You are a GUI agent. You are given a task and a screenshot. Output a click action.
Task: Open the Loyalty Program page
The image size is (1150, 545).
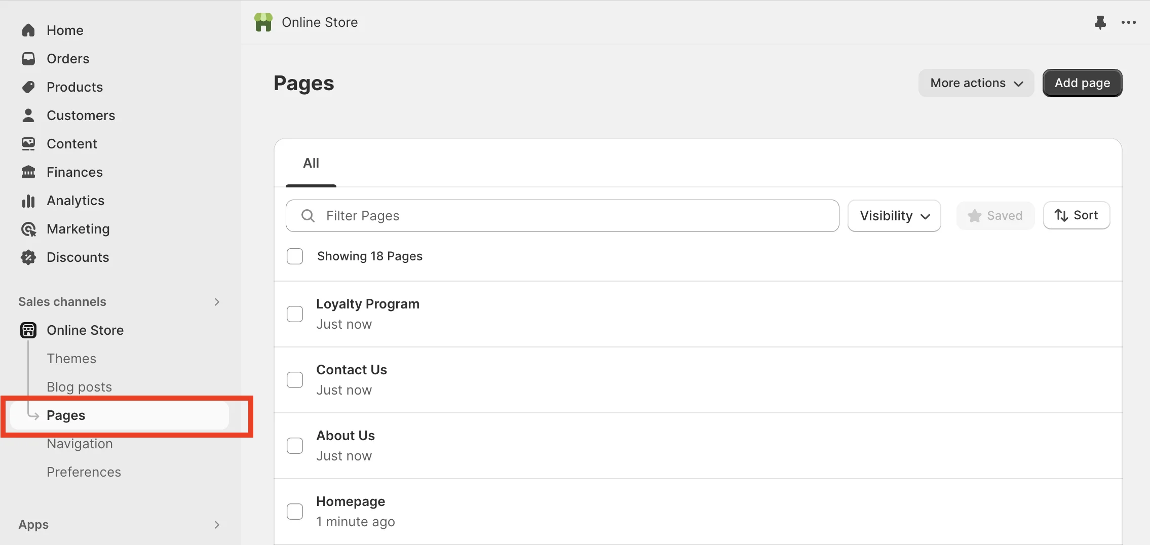pos(368,304)
